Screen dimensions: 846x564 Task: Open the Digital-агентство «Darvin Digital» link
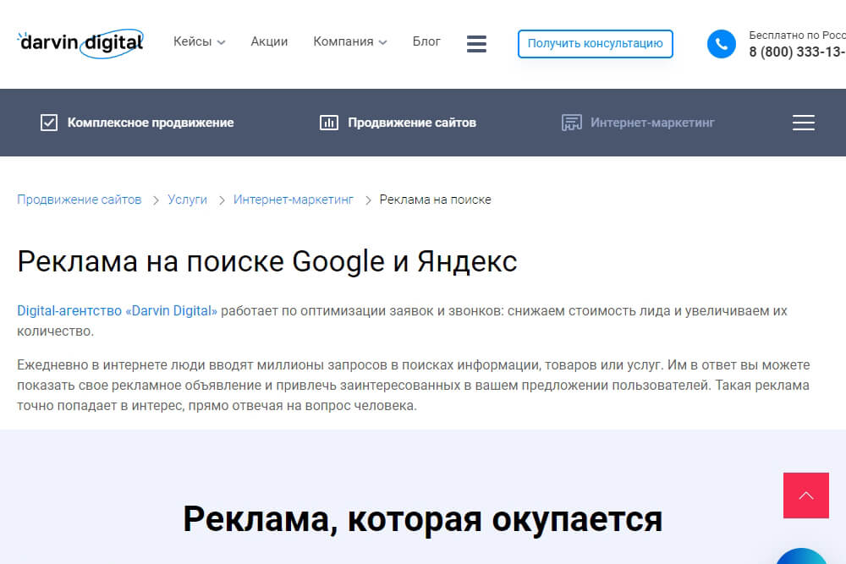[x=117, y=311]
